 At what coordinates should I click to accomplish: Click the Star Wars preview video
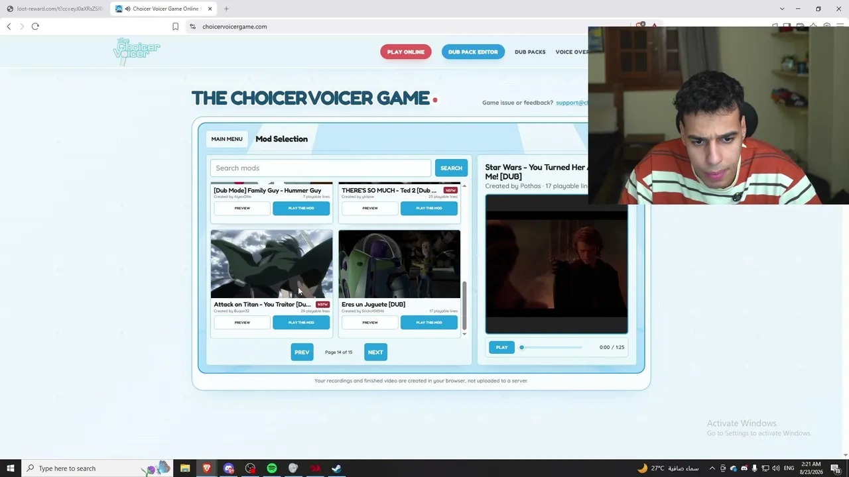556,264
